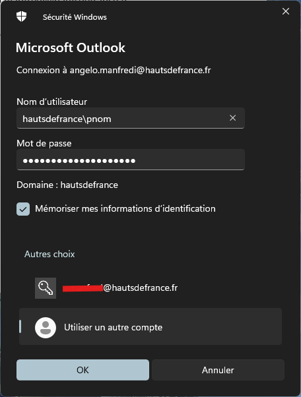301x397 pixels.
Task: Click the Domaine : hautsdefrance text
Action: click(67, 185)
